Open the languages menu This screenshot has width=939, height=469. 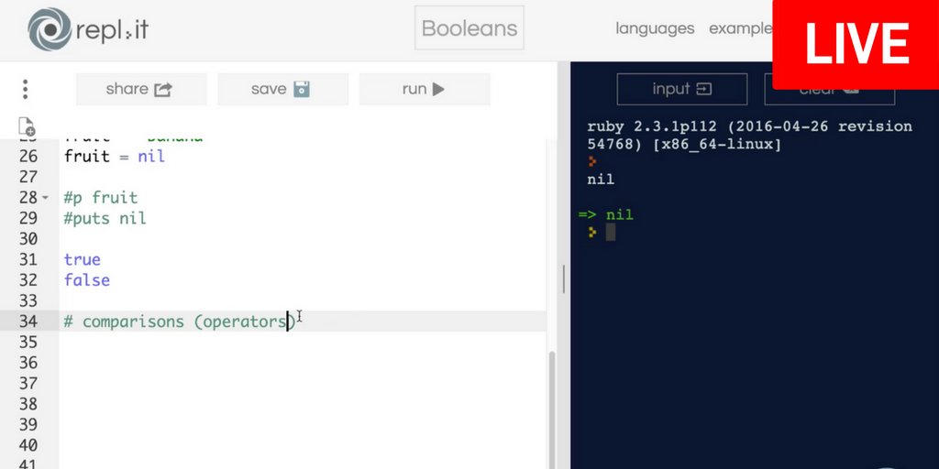point(655,28)
